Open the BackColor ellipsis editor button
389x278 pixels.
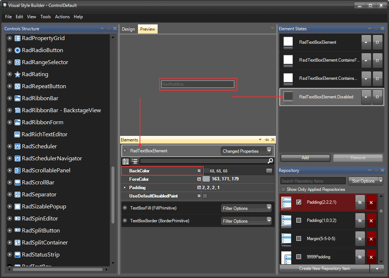pos(269,171)
